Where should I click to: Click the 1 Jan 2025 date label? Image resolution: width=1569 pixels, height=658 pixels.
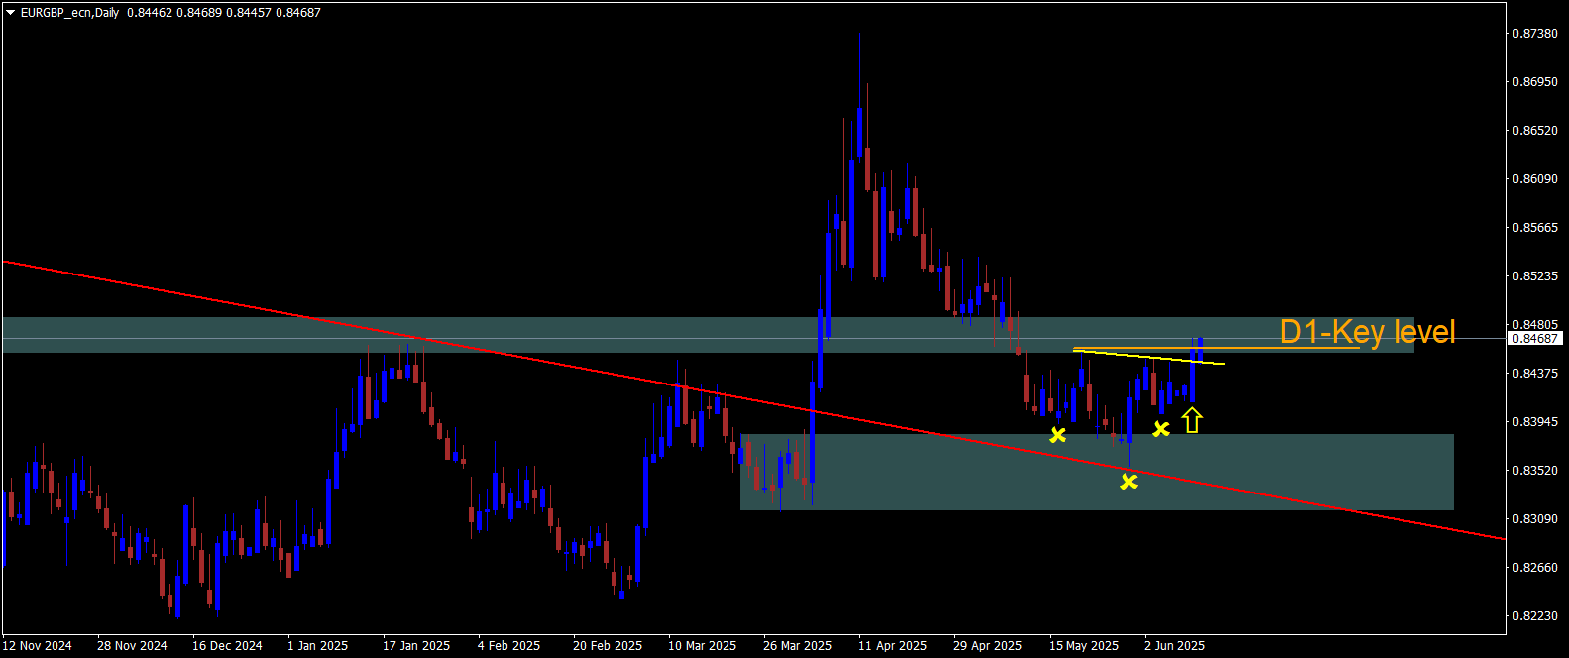pos(318,646)
